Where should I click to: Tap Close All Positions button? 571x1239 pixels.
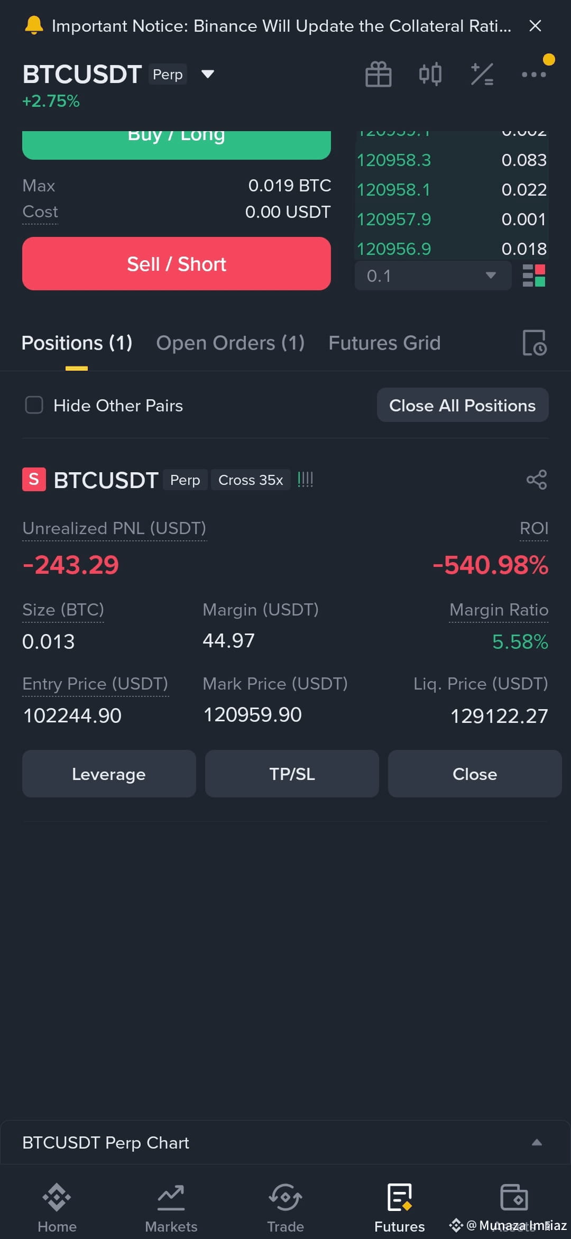click(463, 405)
